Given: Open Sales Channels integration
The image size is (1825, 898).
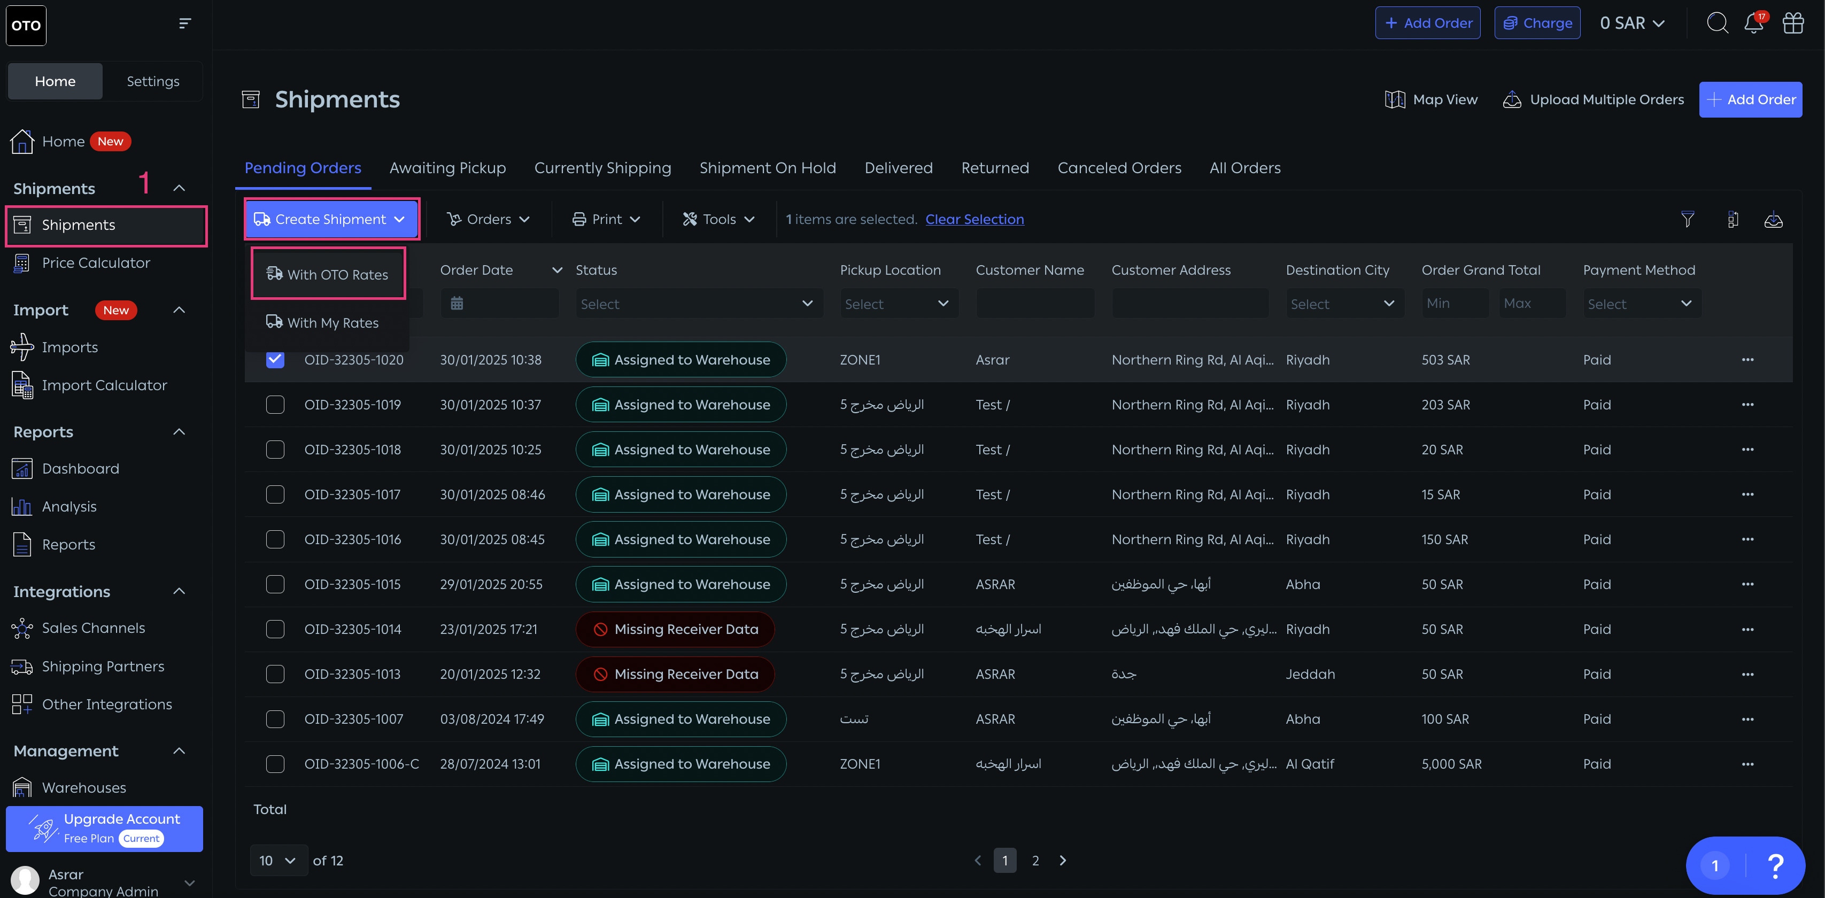Looking at the screenshot, I should tap(93, 628).
